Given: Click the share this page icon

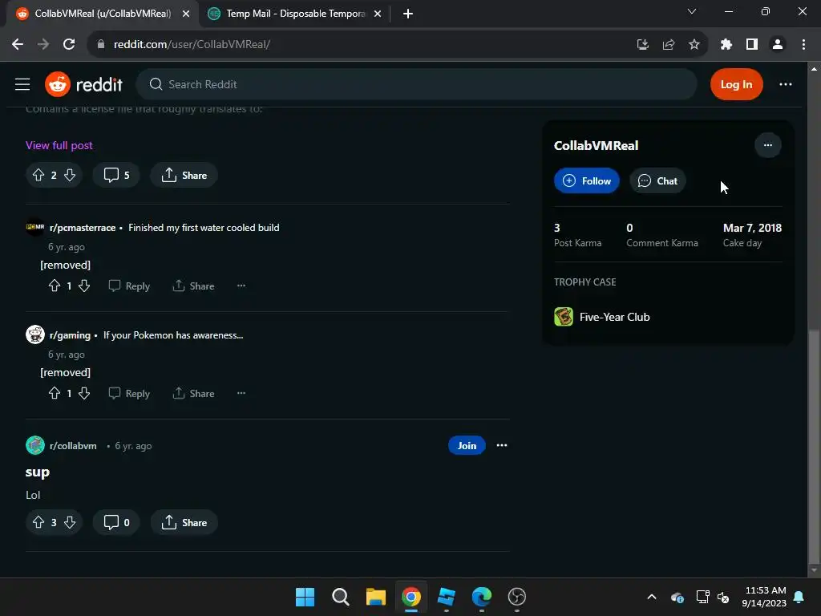Looking at the screenshot, I should [668, 44].
